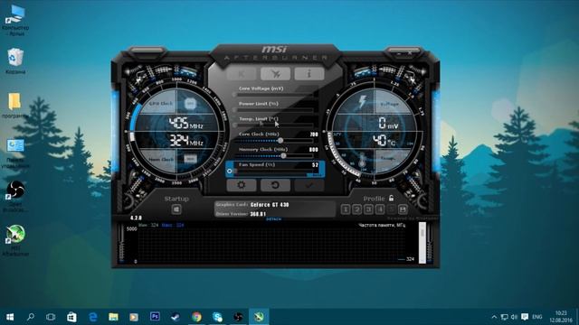Image resolution: width=579 pixels, height=325 pixels.
Task: Open the Action Center notification icon
Action: point(525,317)
